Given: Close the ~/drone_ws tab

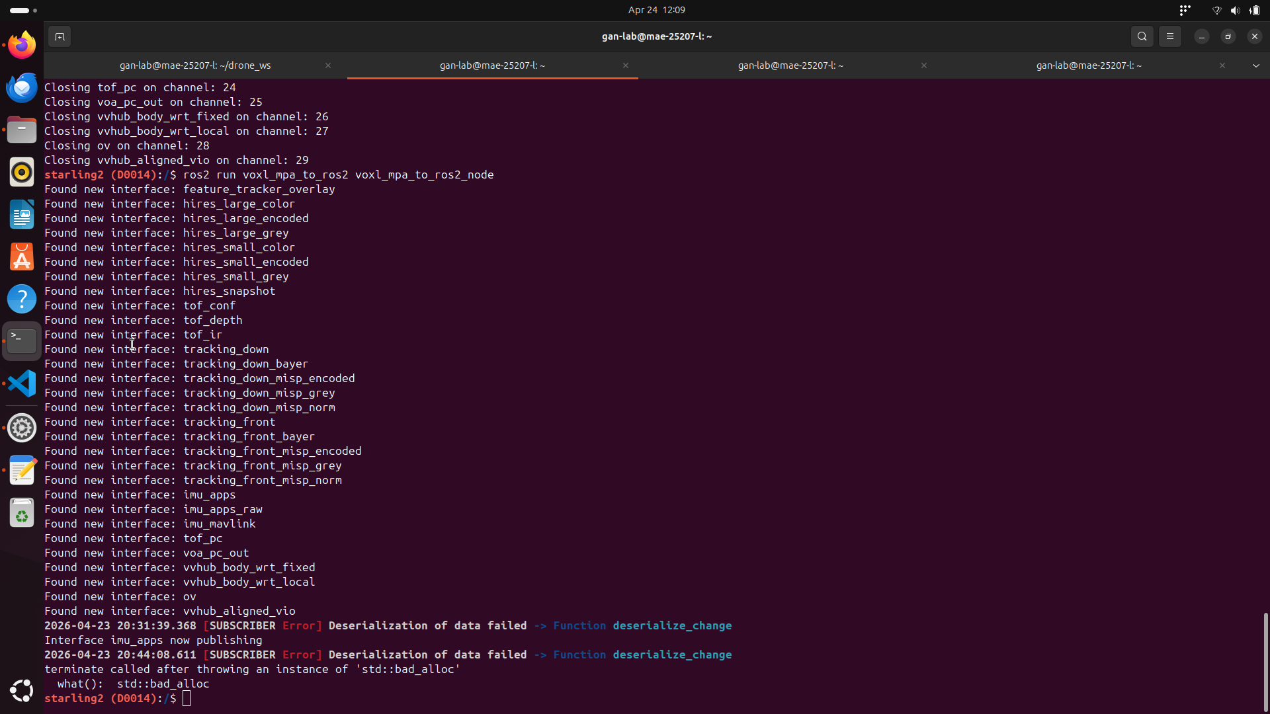Looking at the screenshot, I should (x=328, y=65).
